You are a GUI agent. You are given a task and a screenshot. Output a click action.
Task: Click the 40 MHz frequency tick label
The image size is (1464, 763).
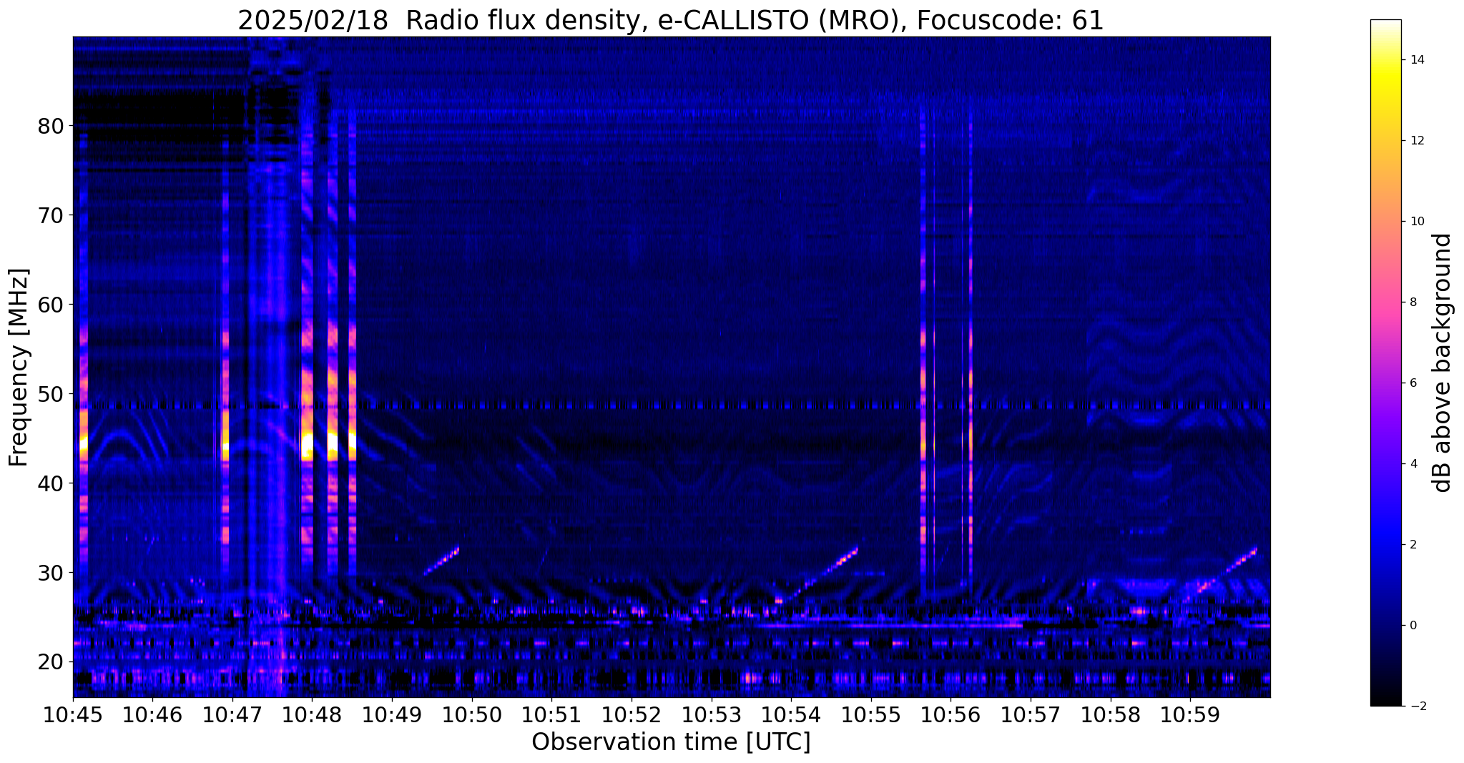pyautogui.click(x=50, y=483)
